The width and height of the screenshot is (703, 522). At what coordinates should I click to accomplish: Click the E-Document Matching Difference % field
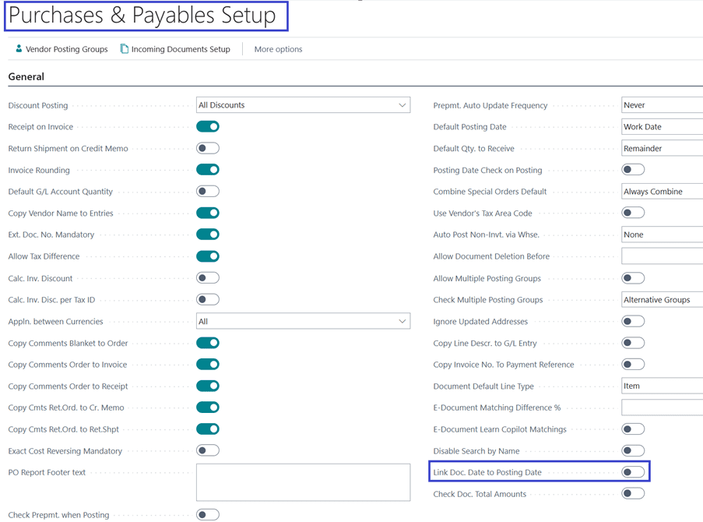click(662, 407)
